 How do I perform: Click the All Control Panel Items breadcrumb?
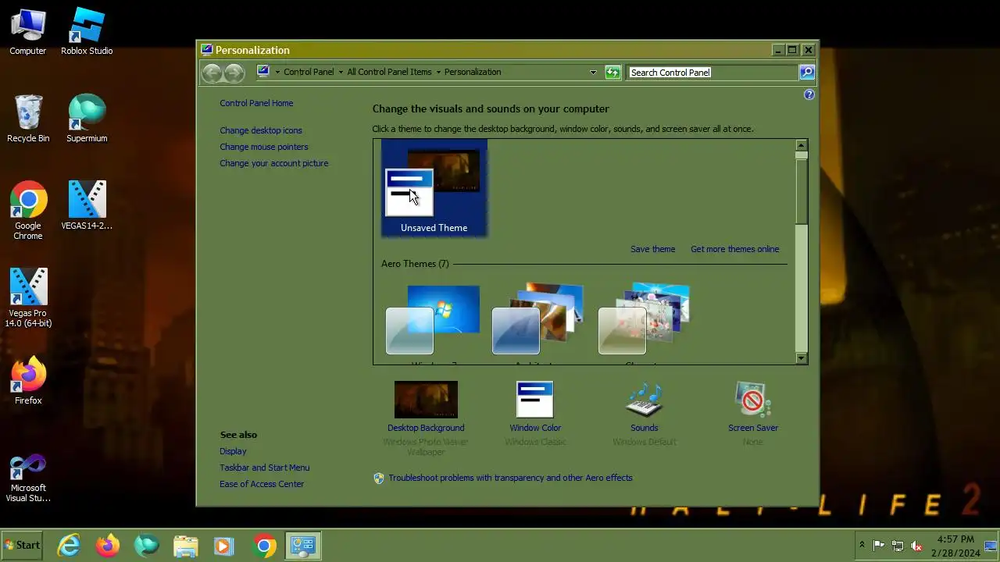[389, 72]
